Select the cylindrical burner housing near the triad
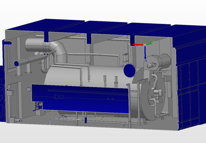The width and height of the screenshot is (206, 143). click(158, 62)
